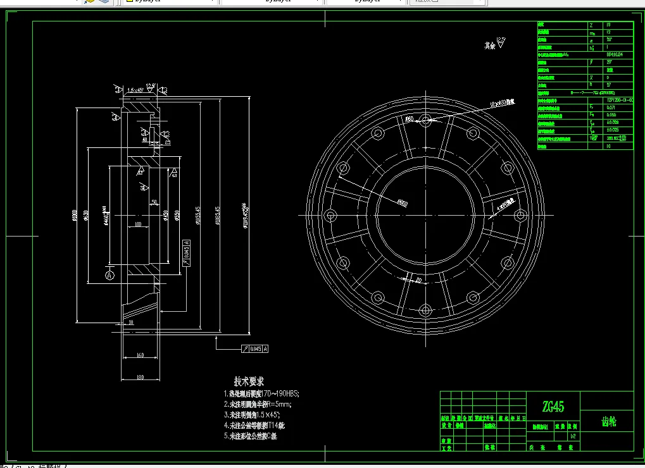This screenshot has width=645, height=468.
Task: Select the φ860 diameter dimension text
Action: (x=402, y=202)
